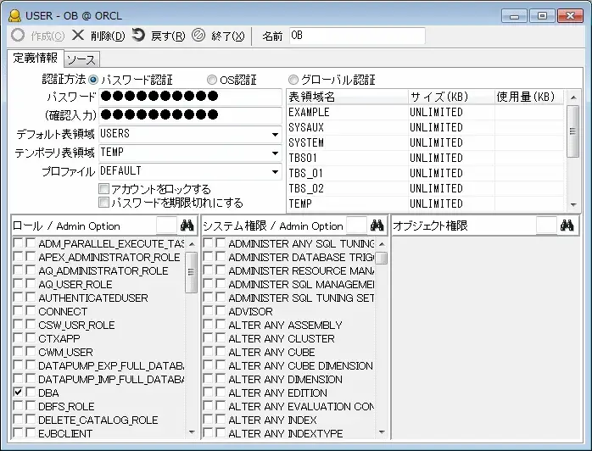Click the 名前 input field containing OB
592x451 pixels.
pos(356,36)
